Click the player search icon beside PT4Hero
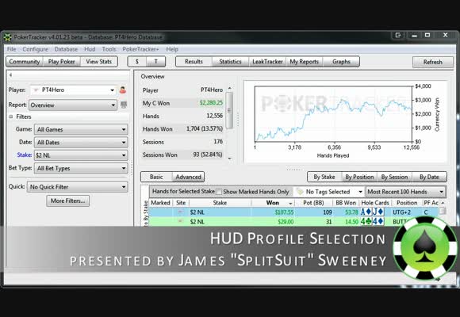The width and height of the screenshot is (460, 317). tap(123, 90)
